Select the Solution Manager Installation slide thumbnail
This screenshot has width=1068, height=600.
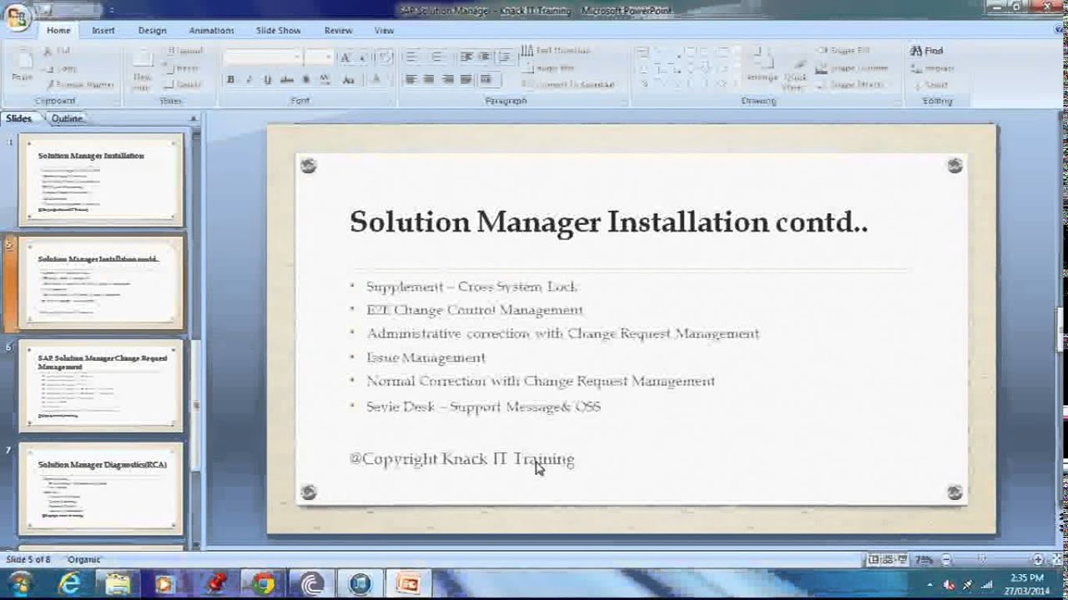pos(101,179)
